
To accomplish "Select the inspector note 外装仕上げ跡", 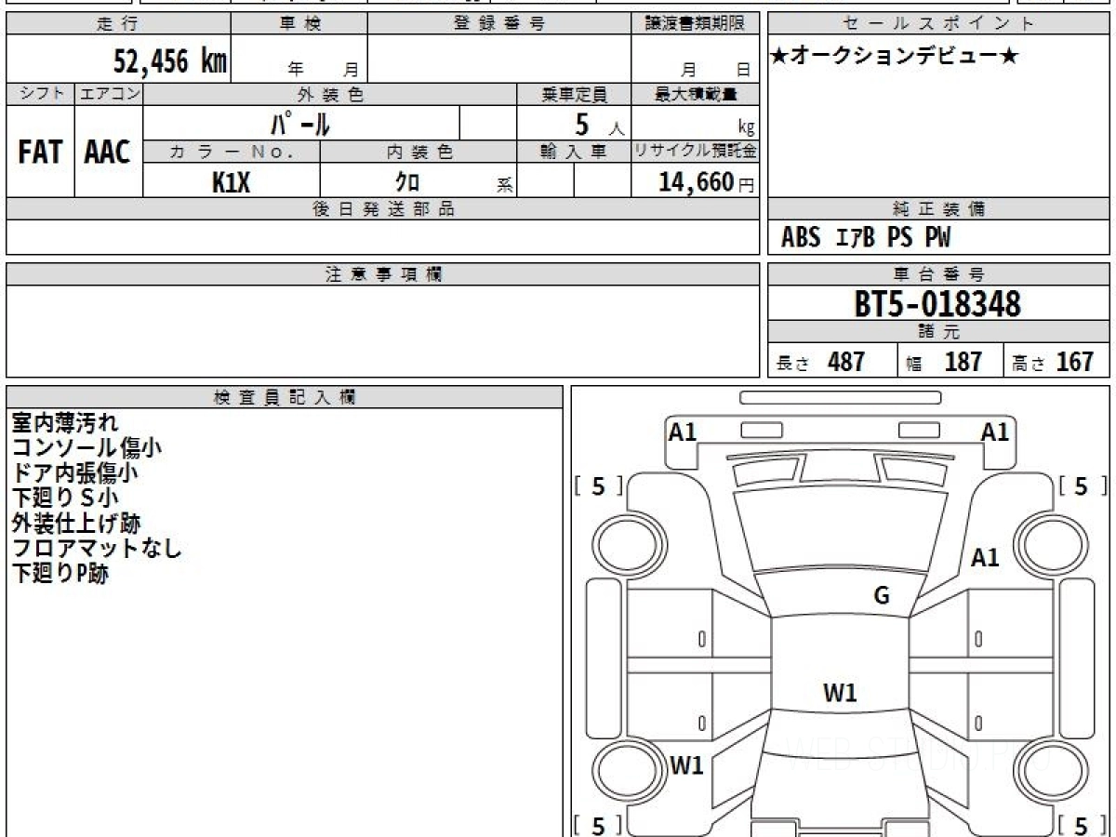I will (x=76, y=524).
